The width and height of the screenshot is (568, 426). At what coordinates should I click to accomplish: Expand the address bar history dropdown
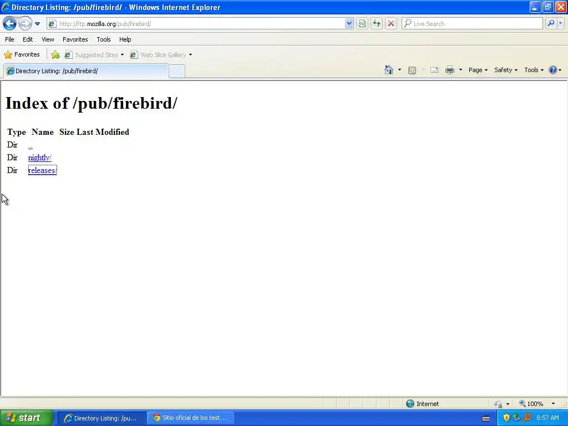(x=349, y=24)
